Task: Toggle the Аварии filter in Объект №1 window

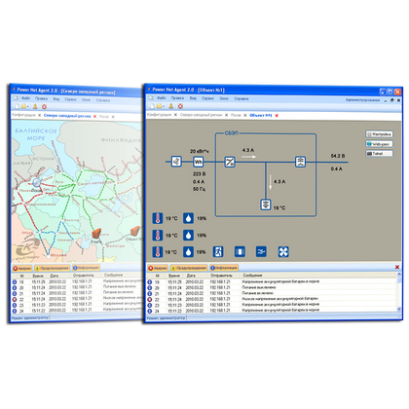Action: (158, 268)
